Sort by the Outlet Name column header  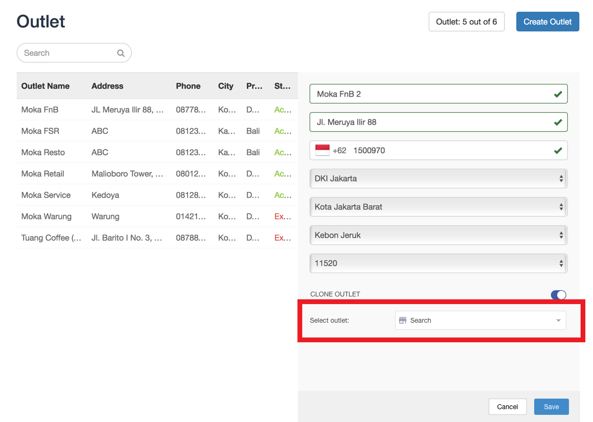[x=45, y=86]
